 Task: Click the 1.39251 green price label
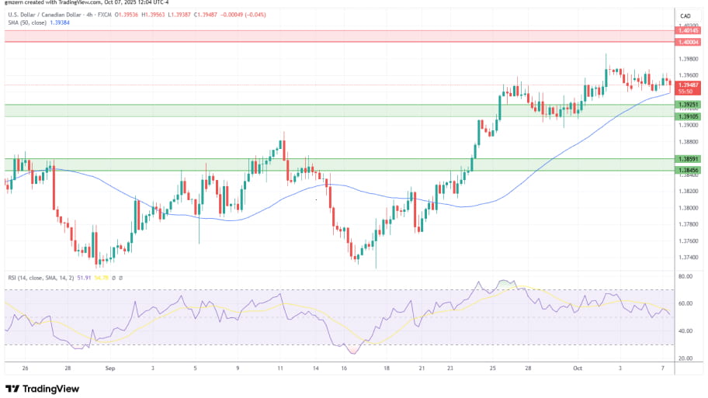click(687, 105)
